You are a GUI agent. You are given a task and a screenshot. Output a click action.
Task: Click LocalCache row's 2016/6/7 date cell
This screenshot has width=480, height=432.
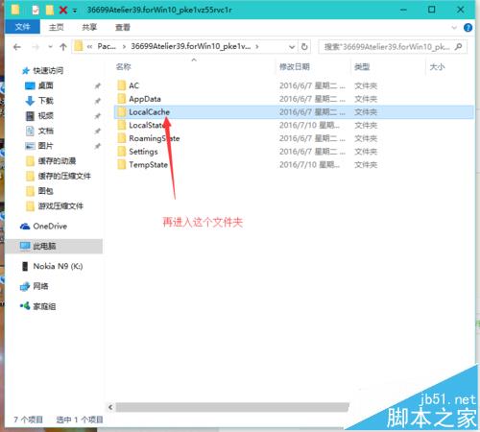click(312, 112)
